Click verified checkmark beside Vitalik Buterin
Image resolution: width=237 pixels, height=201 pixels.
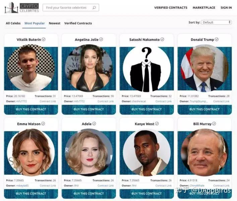pos(44,40)
